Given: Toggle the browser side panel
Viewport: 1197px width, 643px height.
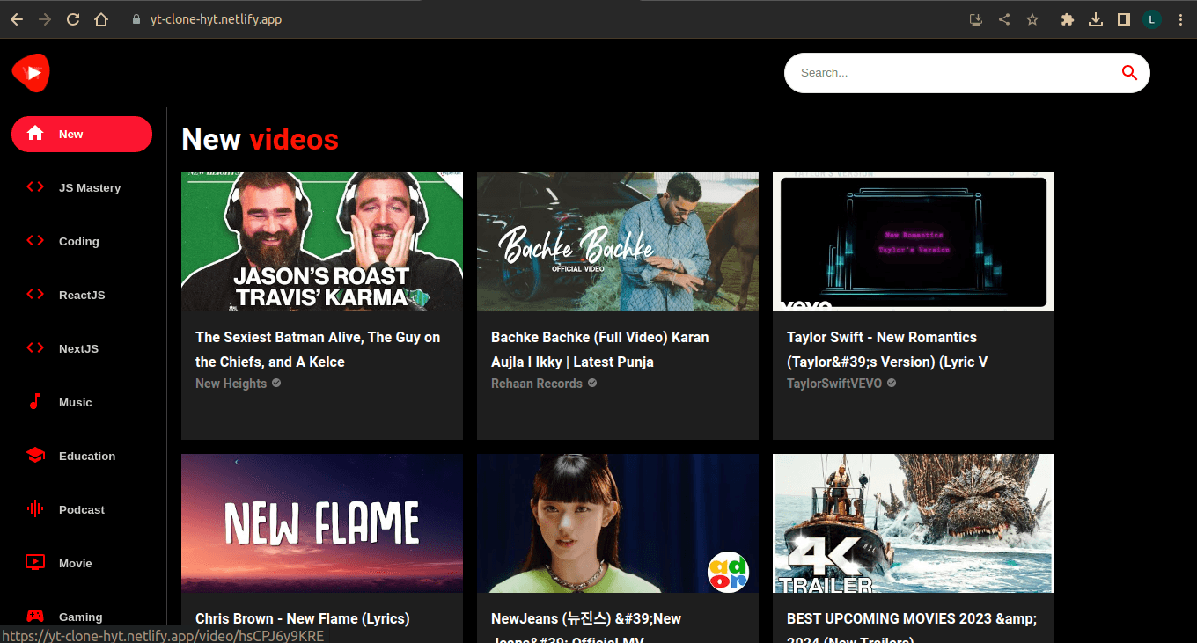Looking at the screenshot, I should [x=1124, y=19].
